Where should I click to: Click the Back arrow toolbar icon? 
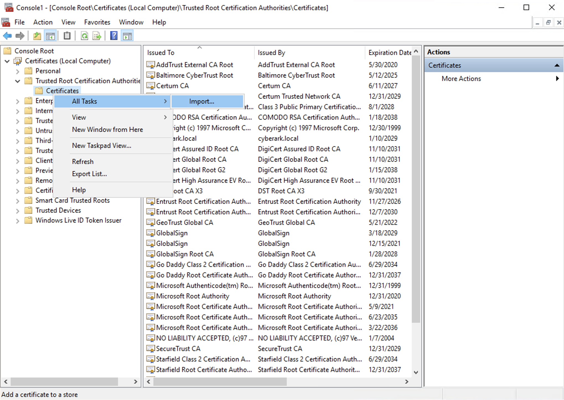(7, 36)
